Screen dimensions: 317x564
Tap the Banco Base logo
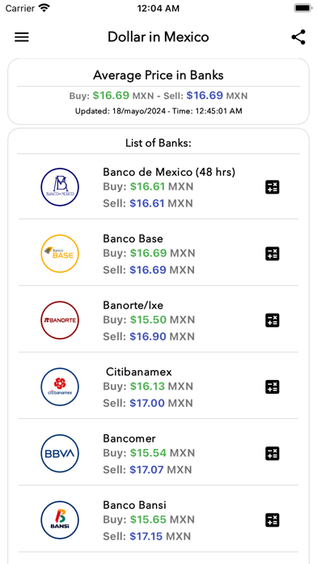pos(60,254)
